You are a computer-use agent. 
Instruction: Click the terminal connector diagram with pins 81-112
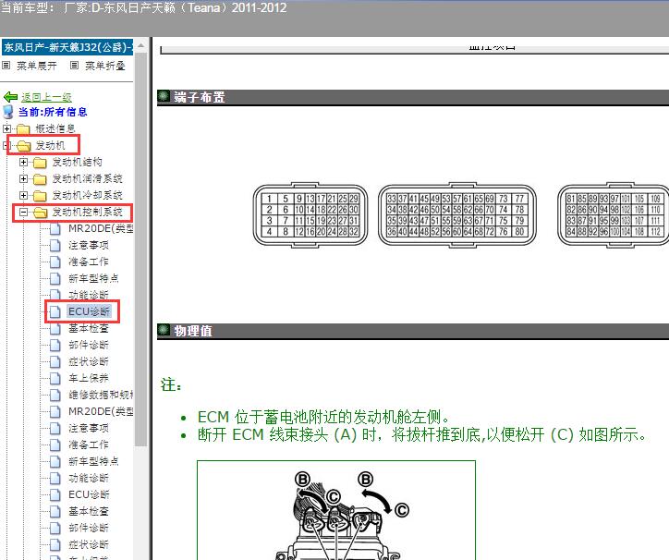(614, 215)
